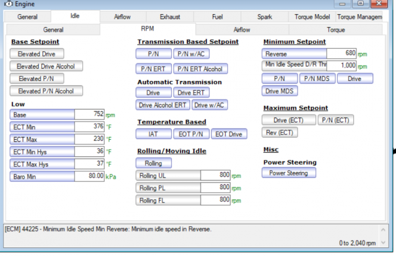Select the Torque Model tab
This screenshot has height=256, width=396.
[x=313, y=17]
